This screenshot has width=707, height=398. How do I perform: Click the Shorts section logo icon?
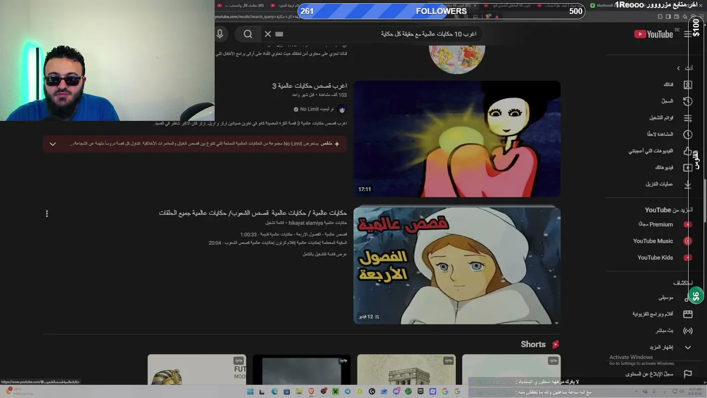pyautogui.click(x=556, y=344)
